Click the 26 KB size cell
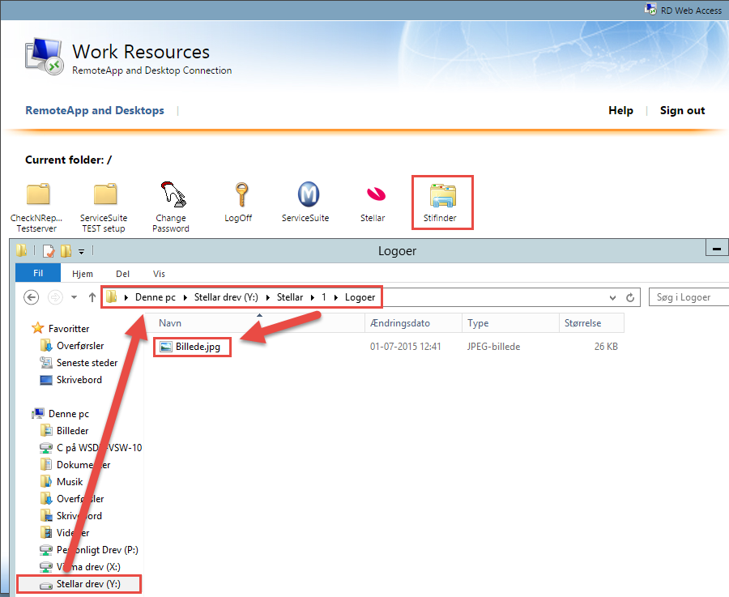The height and width of the screenshot is (597, 729). tap(606, 347)
